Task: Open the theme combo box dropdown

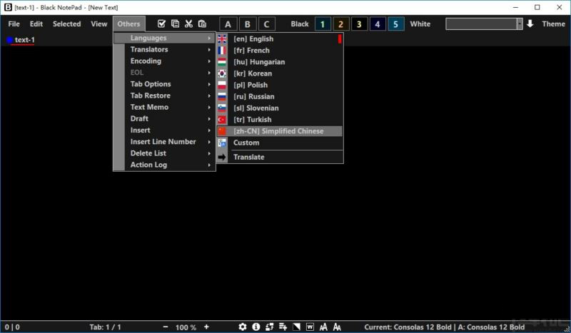Action: [520, 24]
